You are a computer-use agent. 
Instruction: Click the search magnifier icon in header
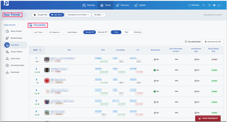pyautogui.click(x=204, y=5)
